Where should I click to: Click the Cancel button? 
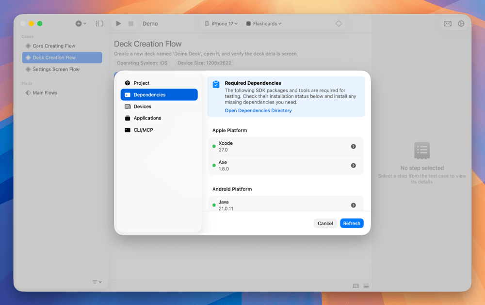pyautogui.click(x=325, y=223)
